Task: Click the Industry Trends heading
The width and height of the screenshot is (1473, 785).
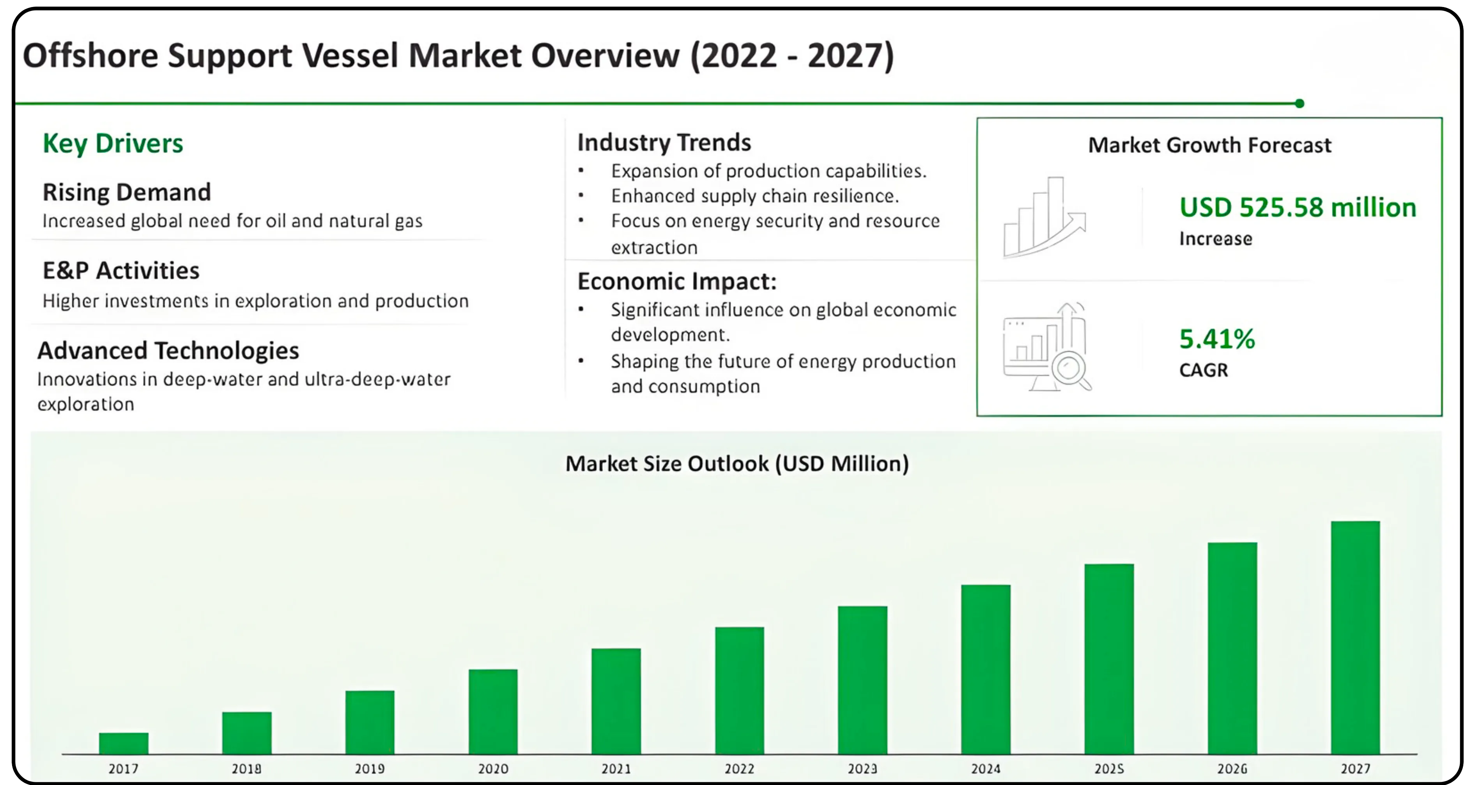Action: coord(664,142)
